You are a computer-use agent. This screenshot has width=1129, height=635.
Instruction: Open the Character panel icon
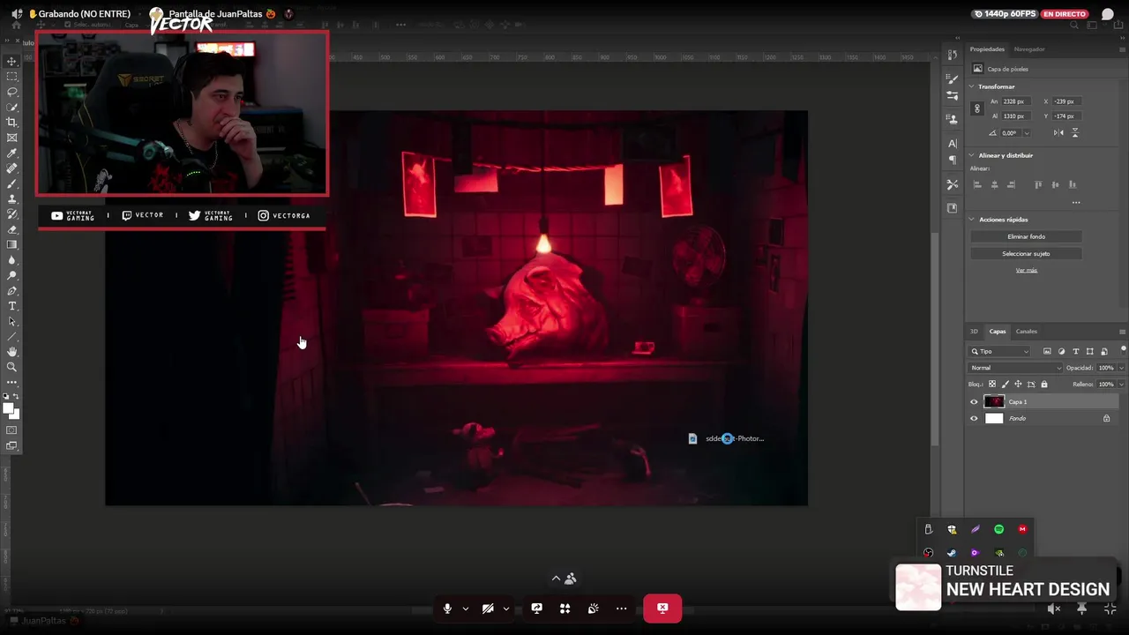pos(953,143)
